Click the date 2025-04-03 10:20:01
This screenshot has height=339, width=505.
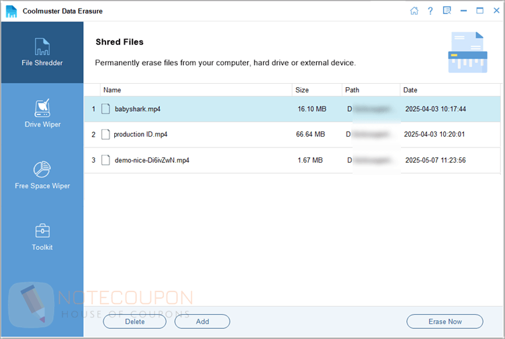tap(434, 134)
